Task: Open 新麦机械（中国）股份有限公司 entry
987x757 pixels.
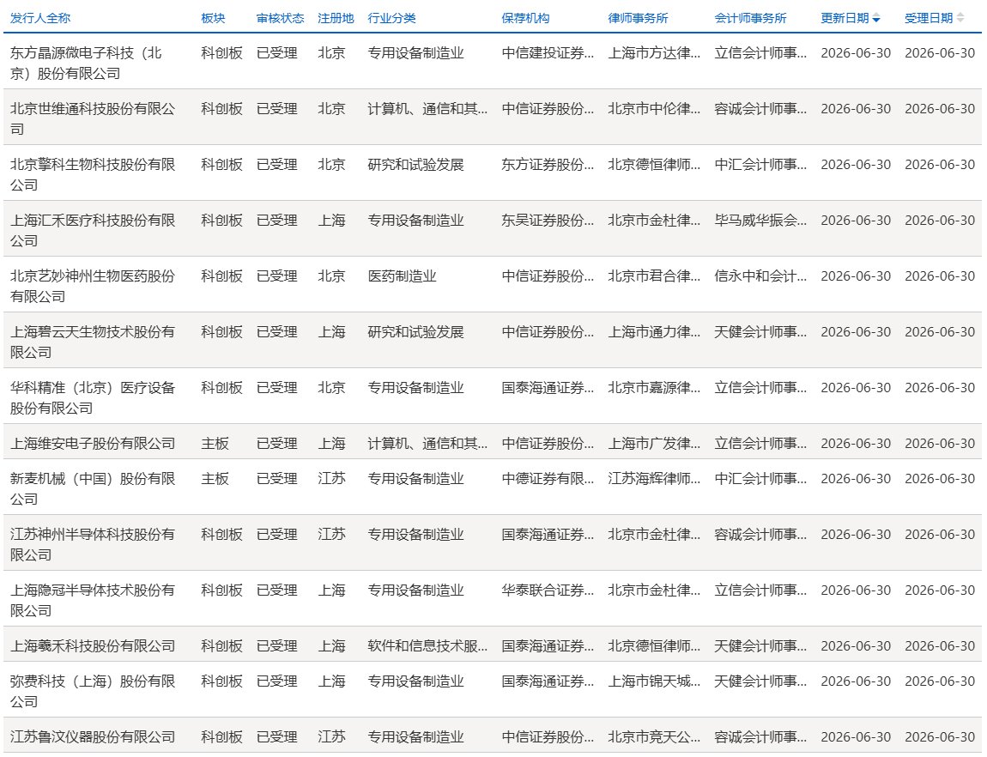Action: point(93,489)
